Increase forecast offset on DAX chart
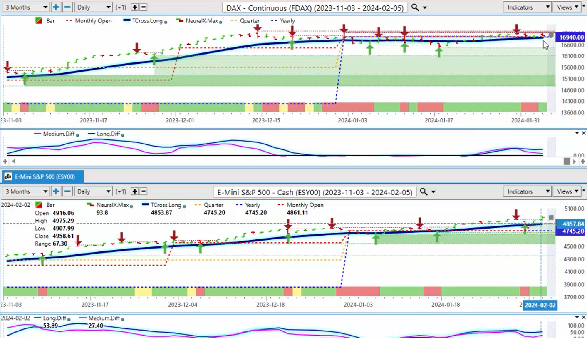This screenshot has height=338, width=587. (135, 7)
